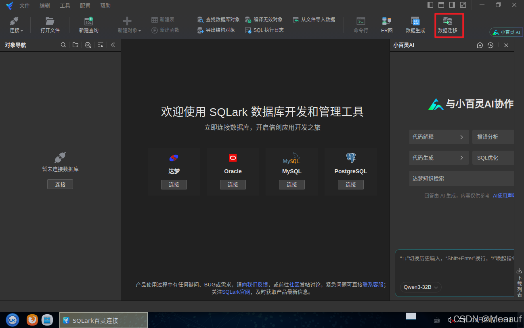Click the Oracle database logo
Image resolution: width=524 pixels, height=328 pixels.
(x=233, y=158)
